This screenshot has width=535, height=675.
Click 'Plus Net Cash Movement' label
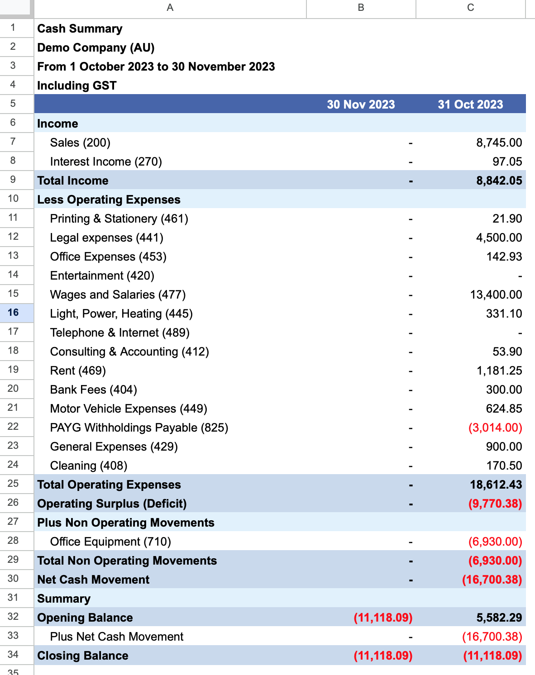click(x=117, y=637)
